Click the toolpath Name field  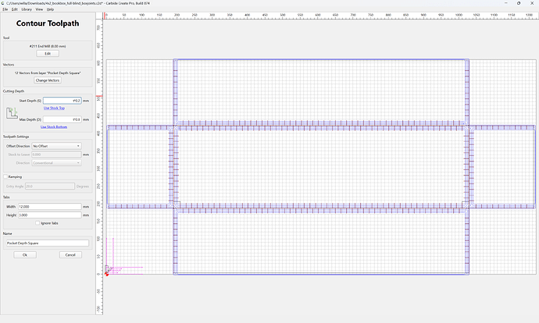pos(48,243)
